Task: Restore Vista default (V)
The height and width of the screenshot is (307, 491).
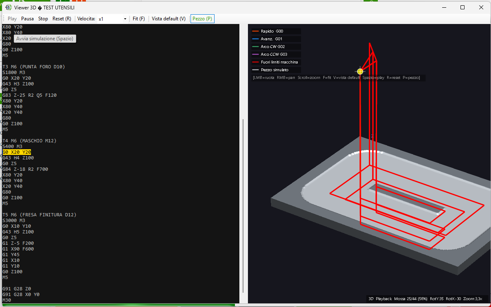Action: point(169,19)
